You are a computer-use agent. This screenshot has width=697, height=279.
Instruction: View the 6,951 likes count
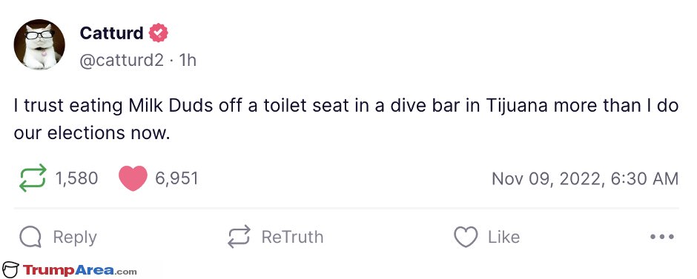[x=176, y=178]
